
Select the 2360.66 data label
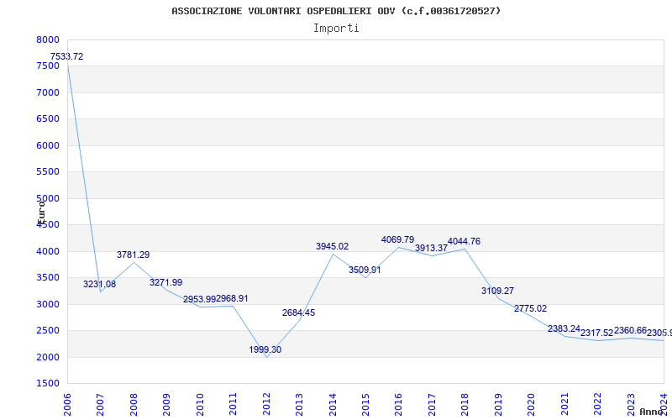coord(631,331)
